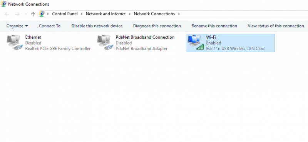Select the PdaNet Broadband Connection icon
This screenshot has width=308, height=142.
105,43
